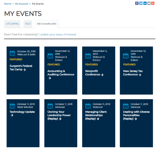Image resolution: width=157 pixels, height=150 pixels.
Task: Click calendar icon on Technology Update card
Action: pos(12,106)
